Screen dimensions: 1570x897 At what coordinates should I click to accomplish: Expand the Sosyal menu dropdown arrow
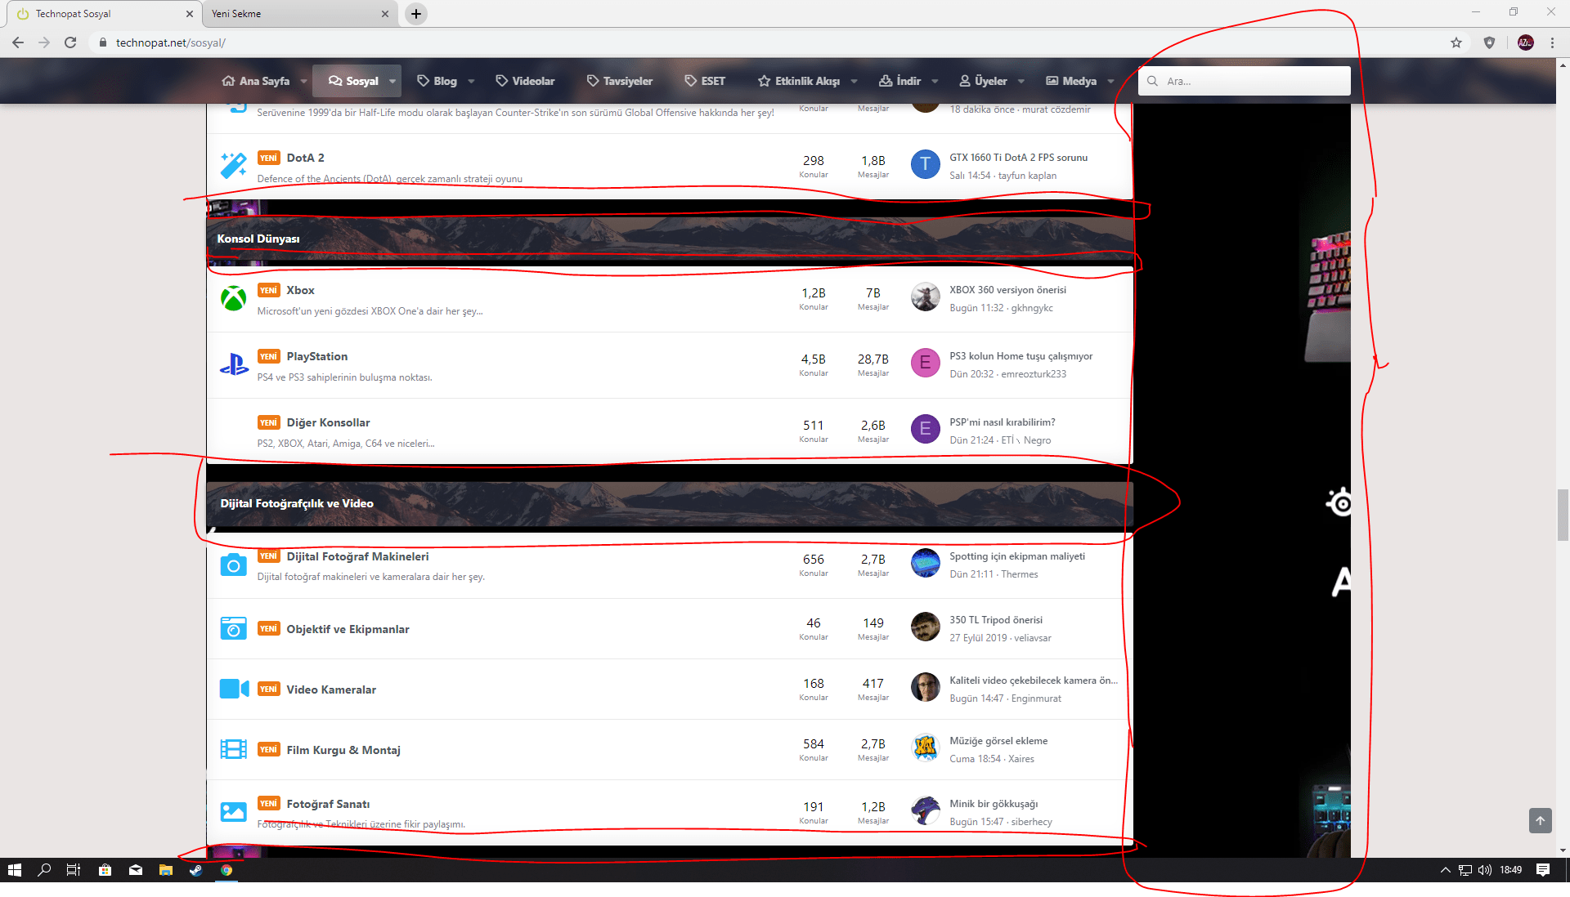pyautogui.click(x=392, y=82)
